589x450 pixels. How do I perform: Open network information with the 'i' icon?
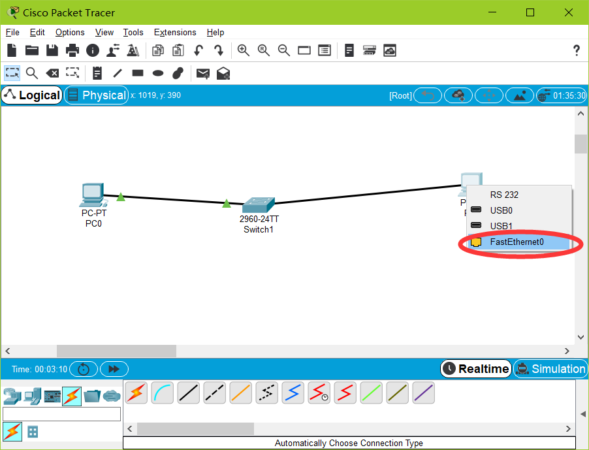tap(93, 50)
